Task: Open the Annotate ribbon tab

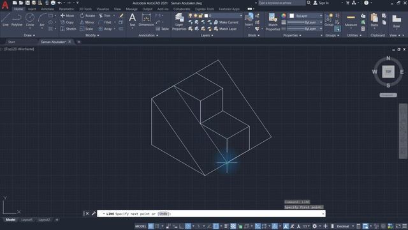Action: [47, 9]
